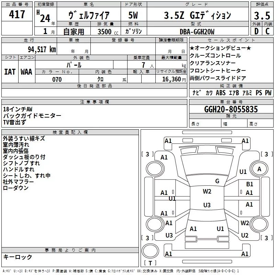Viewport: 275px width, 275px height.
Task: Select lot number 417 cell
Action: pyautogui.click(x=17, y=14)
